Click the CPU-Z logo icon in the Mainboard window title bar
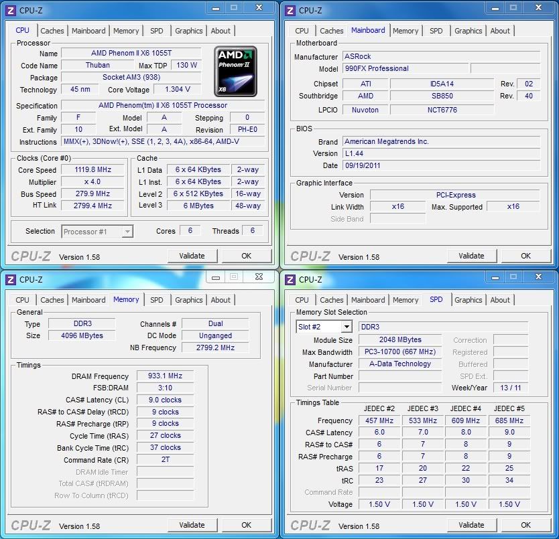Viewport: 559px width, 539px height. 290,11
